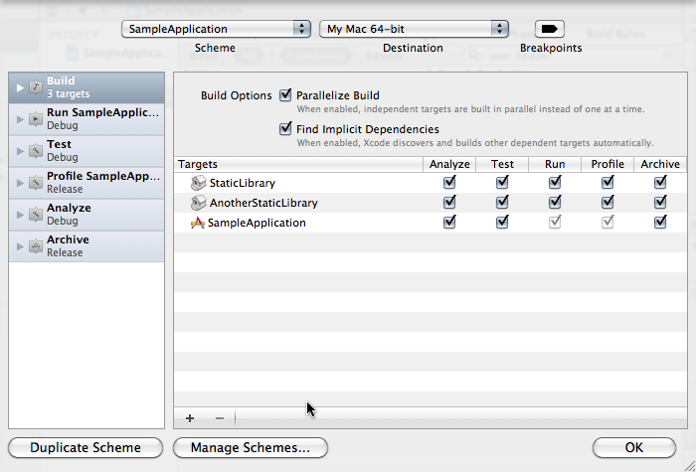Expand the Analyze action disclosure triangle

point(20,215)
